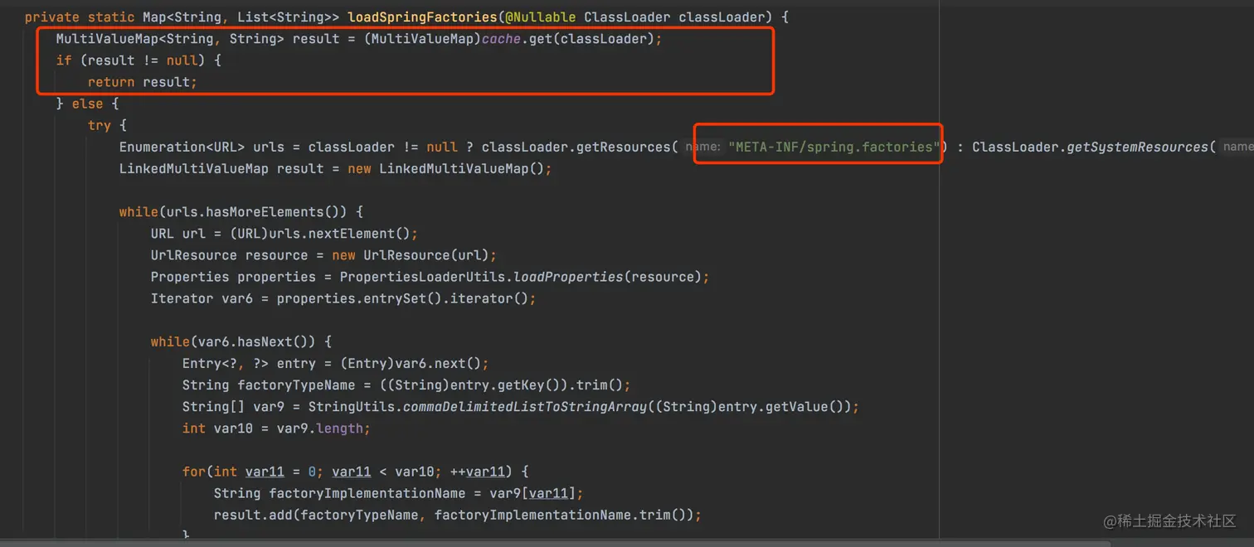Click the return keyword

coord(111,82)
